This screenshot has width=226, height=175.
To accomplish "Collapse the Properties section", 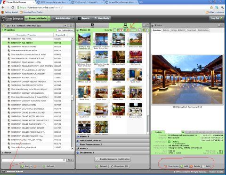I will click(x=3, y=30).
